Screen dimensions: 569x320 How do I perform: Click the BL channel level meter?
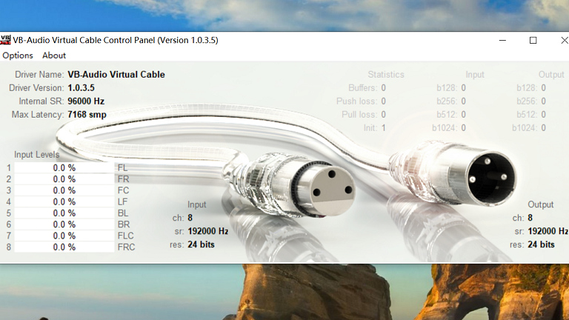(64, 213)
